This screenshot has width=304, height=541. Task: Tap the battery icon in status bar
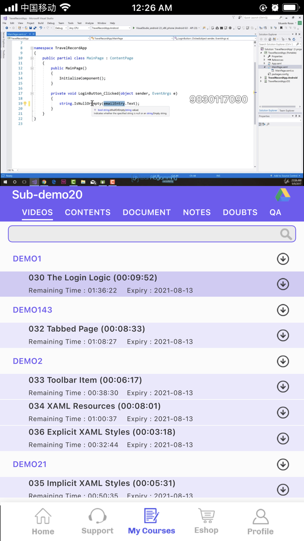[291, 8]
